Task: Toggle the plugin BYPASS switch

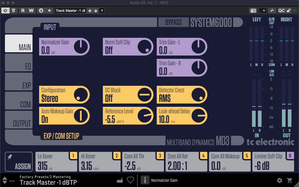Action: [x=173, y=22]
